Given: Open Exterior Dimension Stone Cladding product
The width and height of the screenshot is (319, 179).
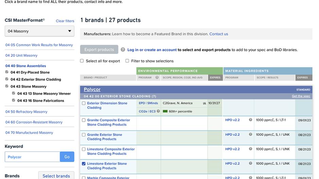Looking at the screenshot, I should click(x=107, y=105).
